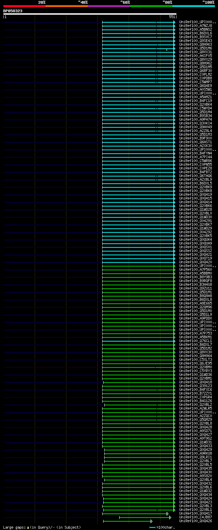Click the yellow query gap triangle marker
The width and height of the screenshot is (218, 530).
click(167, 50)
